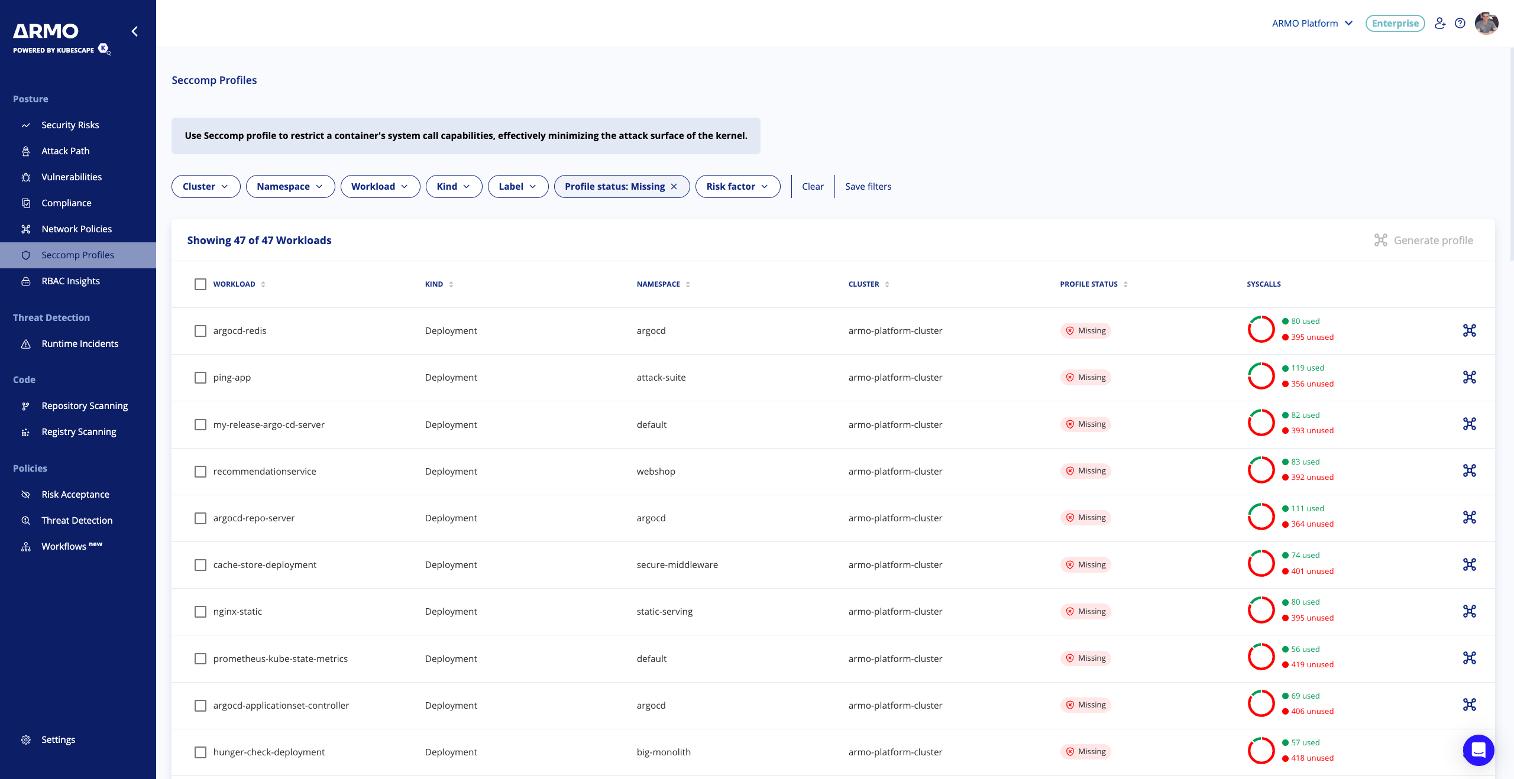The image size is (1514, 779).
Task: Open the chat support bubble
Action: (1478, 750)
